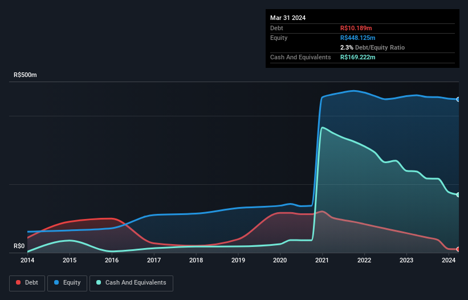
Task: Click the Cash And Equivalents end-point marker
Action: 458,194
